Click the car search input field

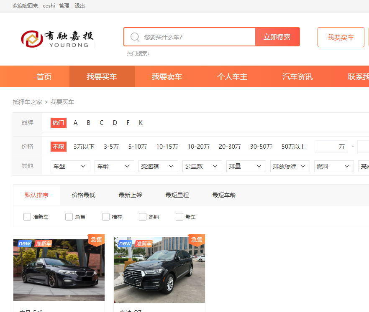pos(190,37)
